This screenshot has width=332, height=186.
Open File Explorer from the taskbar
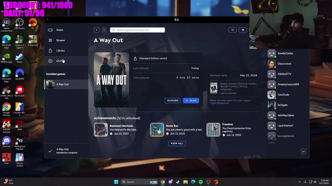(185, 182)
